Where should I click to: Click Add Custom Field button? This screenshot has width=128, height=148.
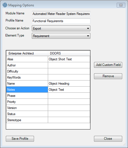[x=108, y=65]
